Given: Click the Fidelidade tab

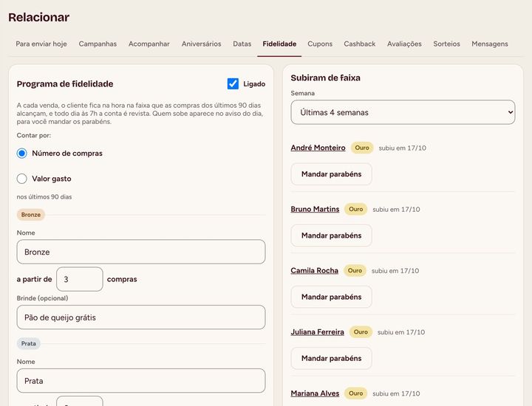Looking at the screenshot, I should 279,44.
